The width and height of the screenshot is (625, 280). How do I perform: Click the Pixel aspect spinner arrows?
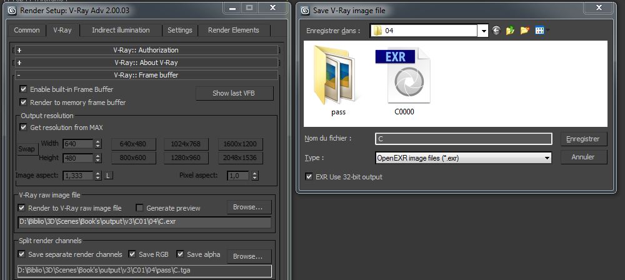(255, 176)
